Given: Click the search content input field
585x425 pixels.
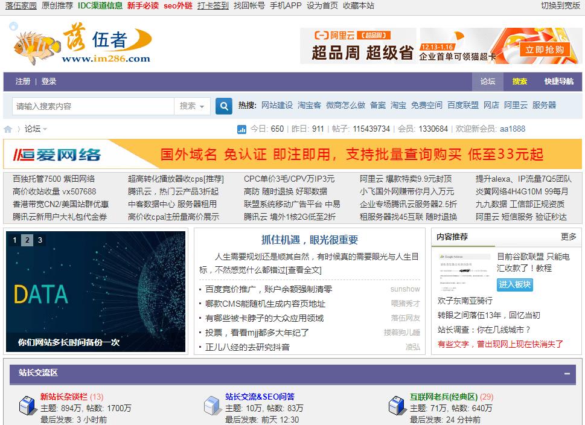Looking at the screenshot, I should [93, 106].
